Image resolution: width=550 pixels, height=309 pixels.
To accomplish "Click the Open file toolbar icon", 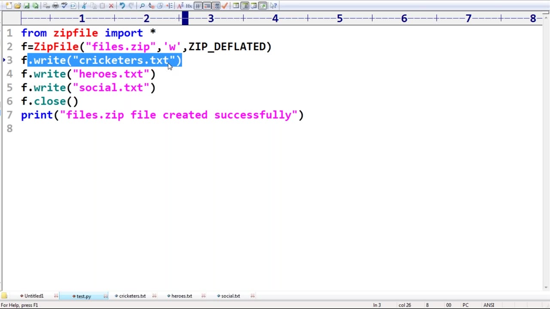I will [18, 6].
